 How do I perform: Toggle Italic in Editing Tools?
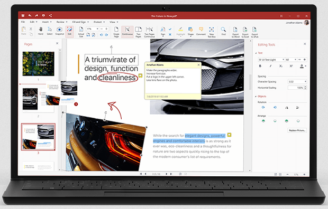click(x=270, y=66)
